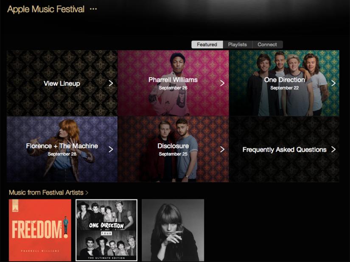Click the arrow on One Direction tile
This screenshot has height=262, width=350.
(x=333, y=83)
